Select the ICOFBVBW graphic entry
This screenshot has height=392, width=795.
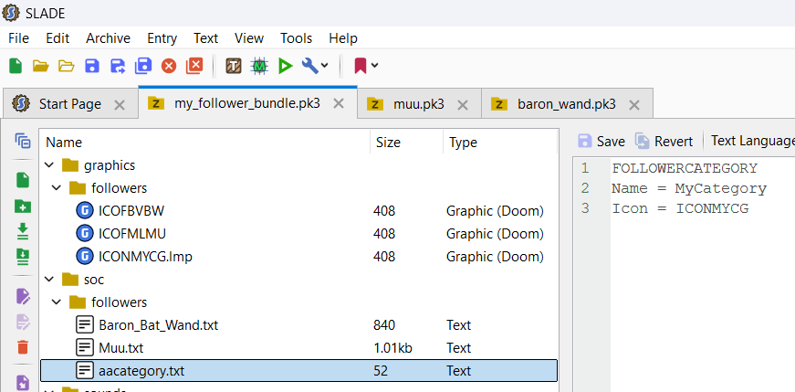click(298, 211)
